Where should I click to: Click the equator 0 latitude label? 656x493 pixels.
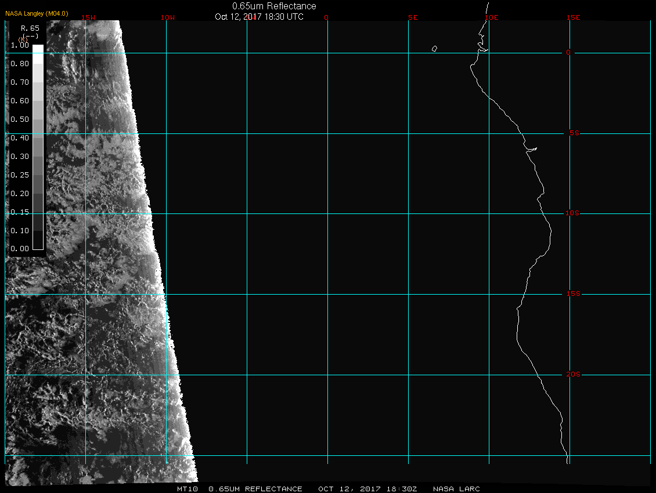pyautogui.click(x=569, y=53)
